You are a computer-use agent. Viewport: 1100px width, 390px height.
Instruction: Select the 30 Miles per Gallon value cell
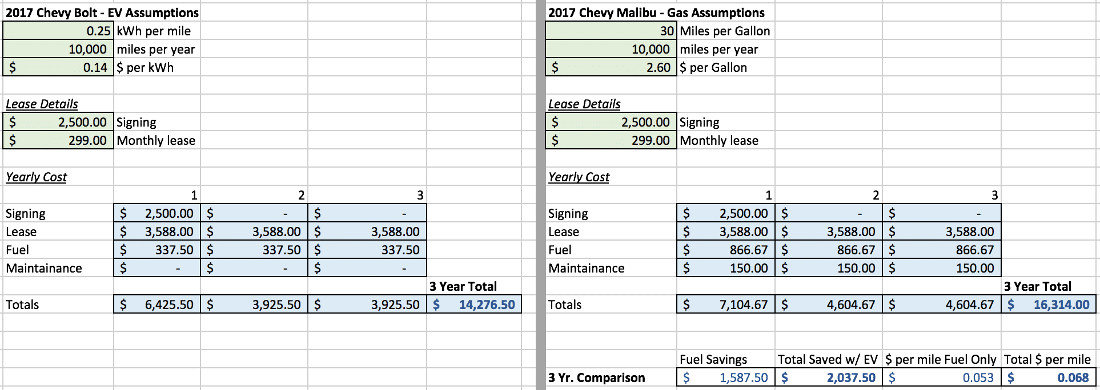tap(611, 31)
